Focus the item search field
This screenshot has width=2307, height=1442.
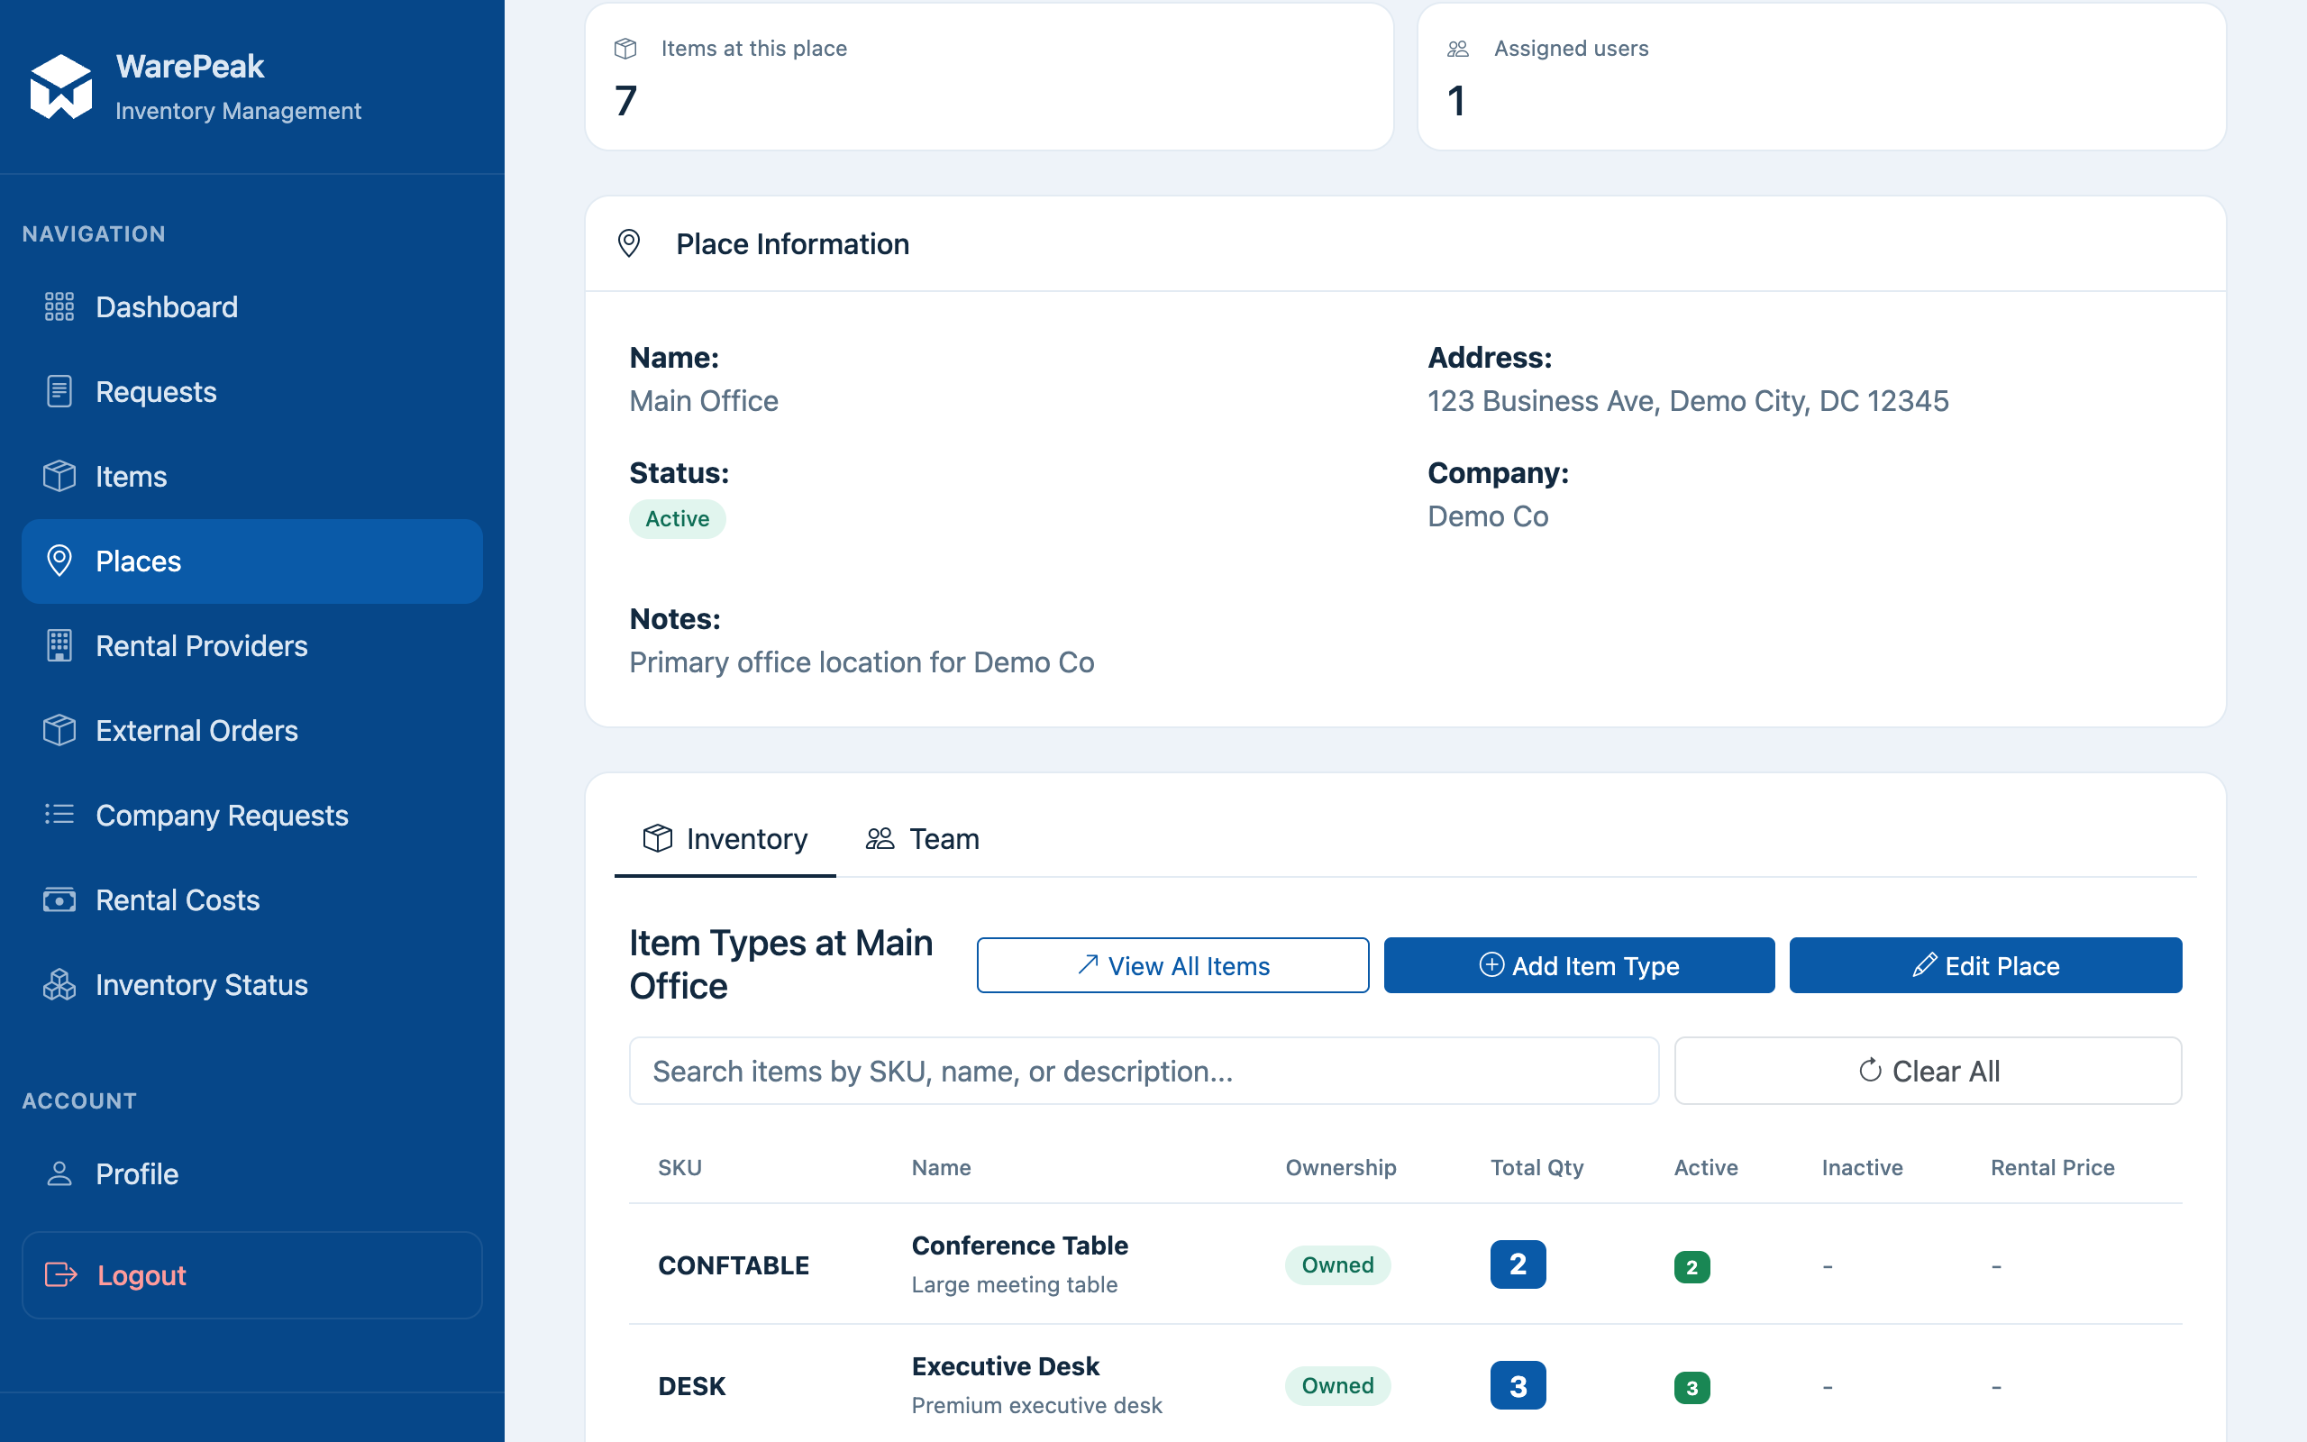click(1144, 1070)
